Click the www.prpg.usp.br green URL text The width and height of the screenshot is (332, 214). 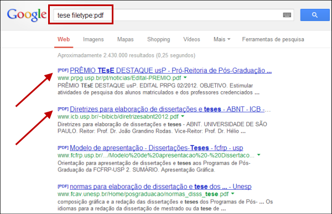tap(119, 78)
